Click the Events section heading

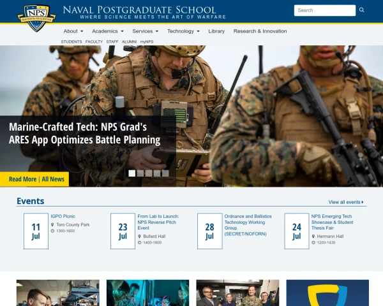click(30, 201)
